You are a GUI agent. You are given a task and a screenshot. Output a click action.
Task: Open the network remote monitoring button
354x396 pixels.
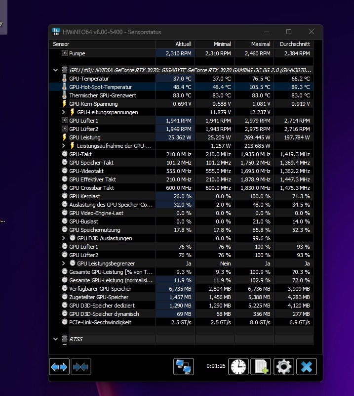184,366
